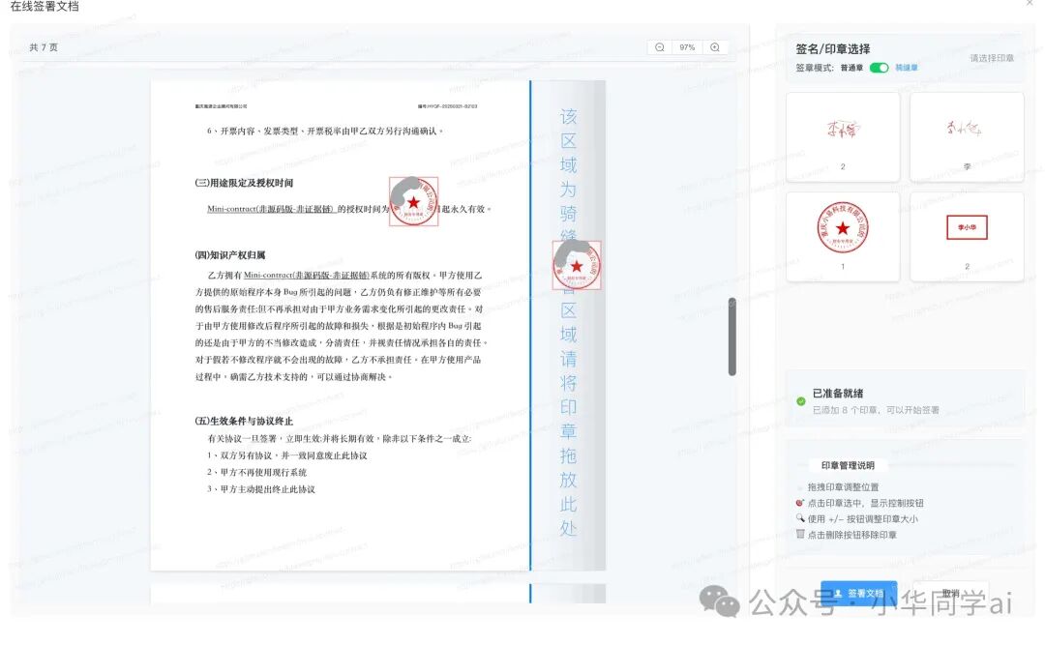This screenshot has height=645, width=1045.
Task: Click the green checkmark beside 已准备就绪
Action: pyautogui.click(x=802, y=401)
